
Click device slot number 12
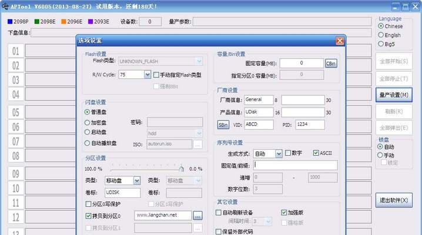click(x=16, y=217)
